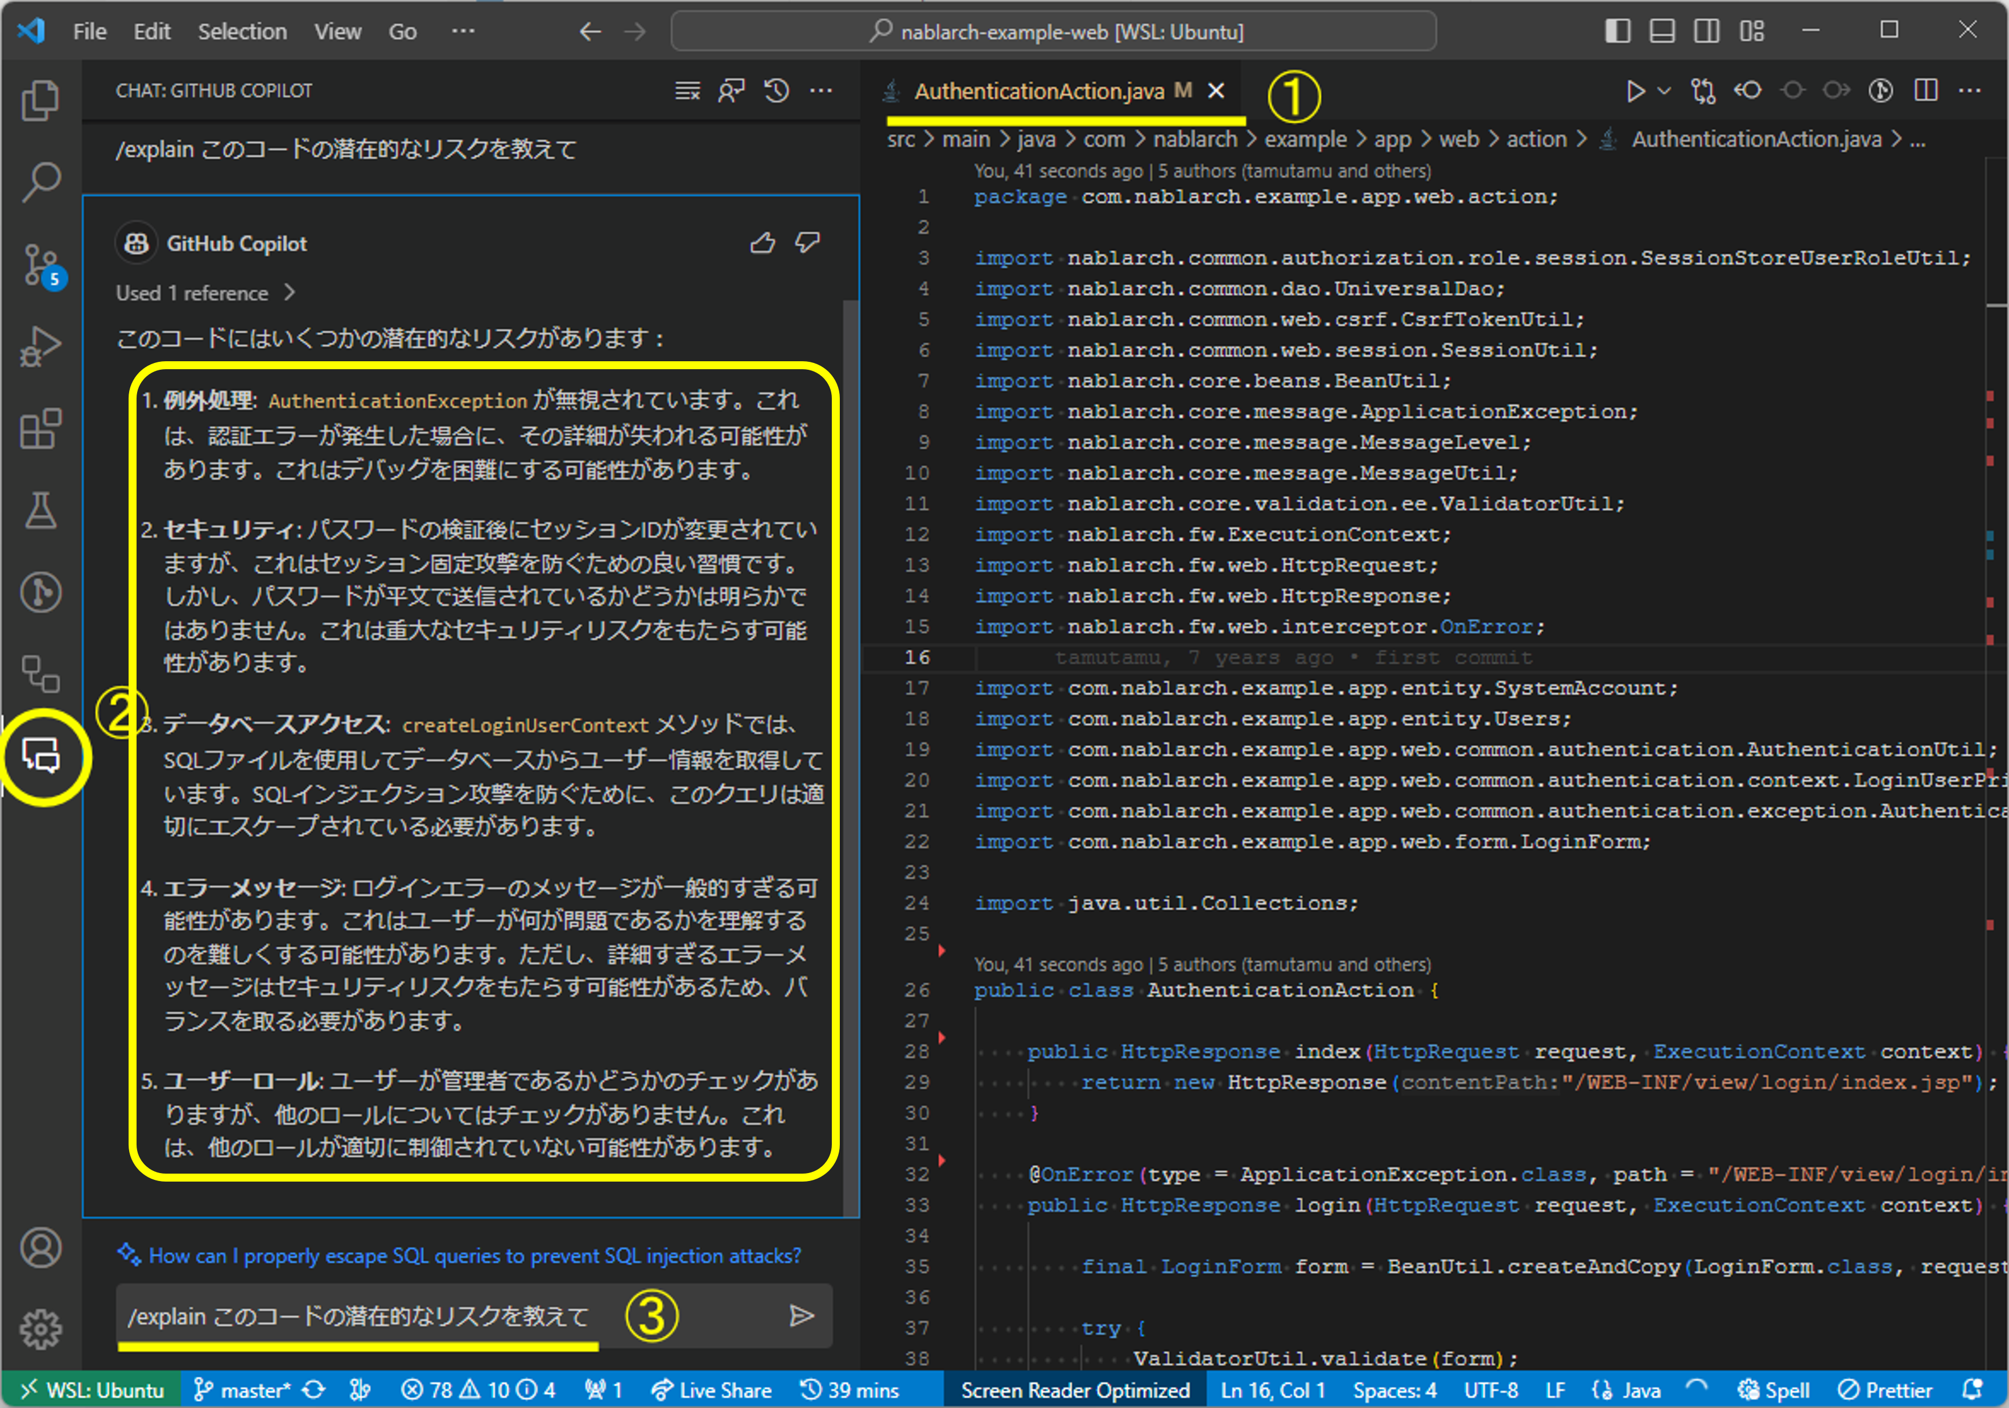Open Problems via errors and warnings count
Screen dimensions: 2009x1408
(x=478, y=1390)
